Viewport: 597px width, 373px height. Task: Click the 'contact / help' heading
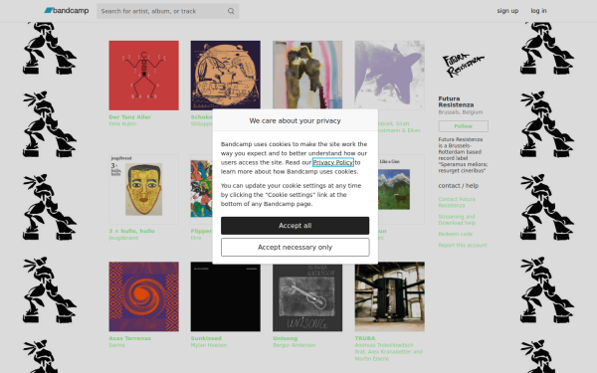coord(459,186)
